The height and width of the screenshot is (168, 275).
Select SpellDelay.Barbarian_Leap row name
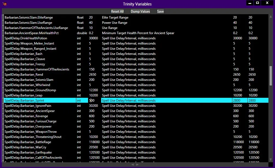point(23,95)
